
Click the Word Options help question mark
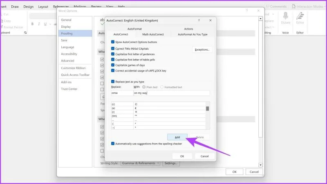tap(247, 11)
